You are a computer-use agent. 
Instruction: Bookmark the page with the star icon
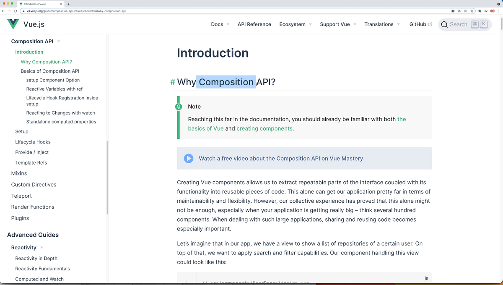472,11
